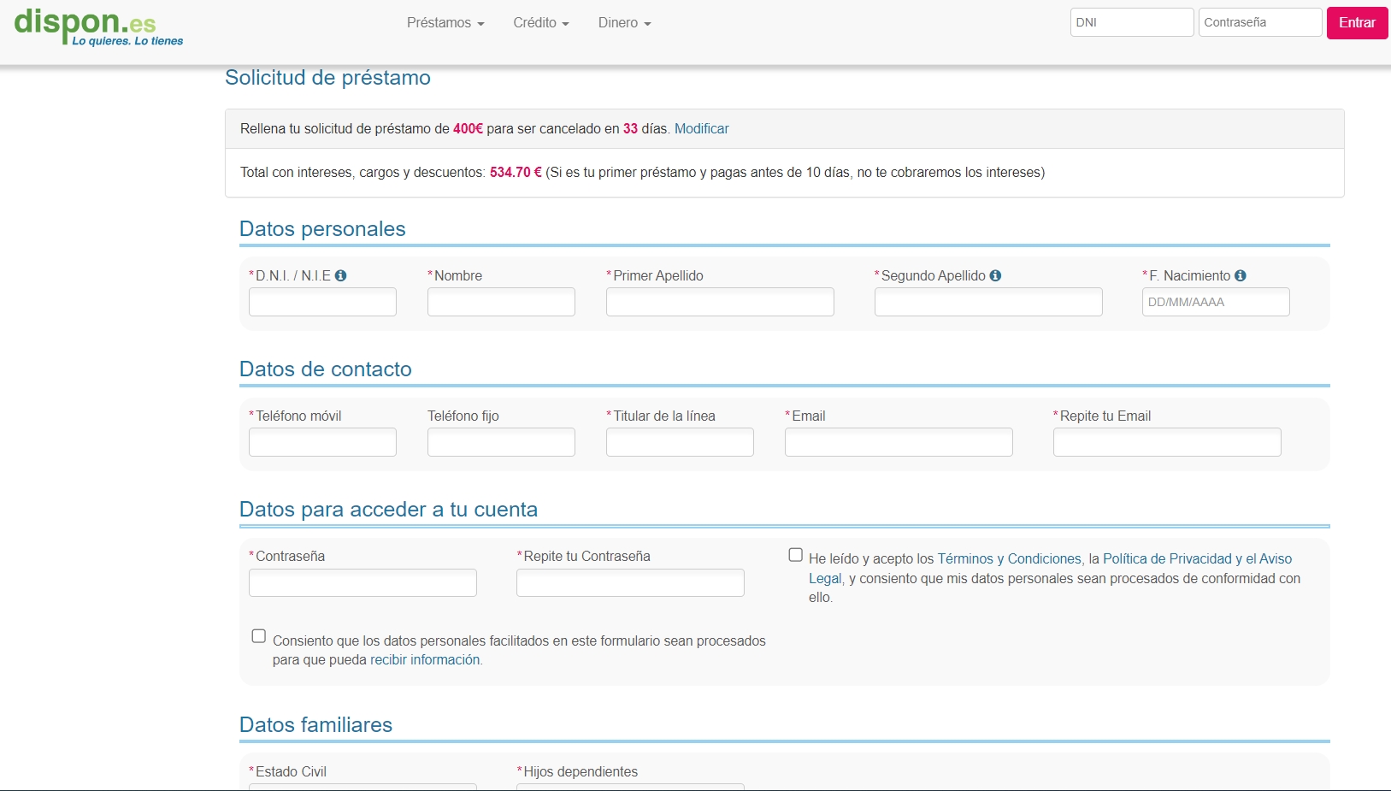Click into the Segundo Apellido field
Screen dimensions: 1391x791
click(x=988, y=302)
